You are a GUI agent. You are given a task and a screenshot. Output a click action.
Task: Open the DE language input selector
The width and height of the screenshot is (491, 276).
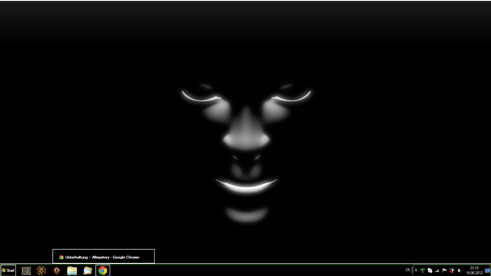[408, 270]
